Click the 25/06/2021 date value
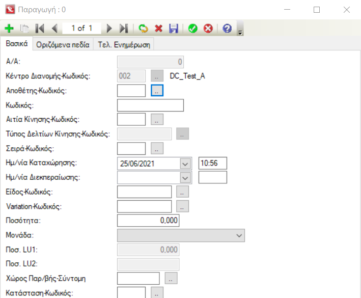The width and height of the screenshot is (361, 298). click(x=137, y=164)
